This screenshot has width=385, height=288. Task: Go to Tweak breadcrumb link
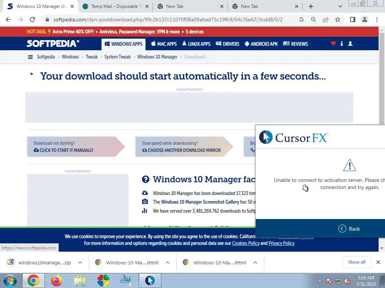[92, 57]
